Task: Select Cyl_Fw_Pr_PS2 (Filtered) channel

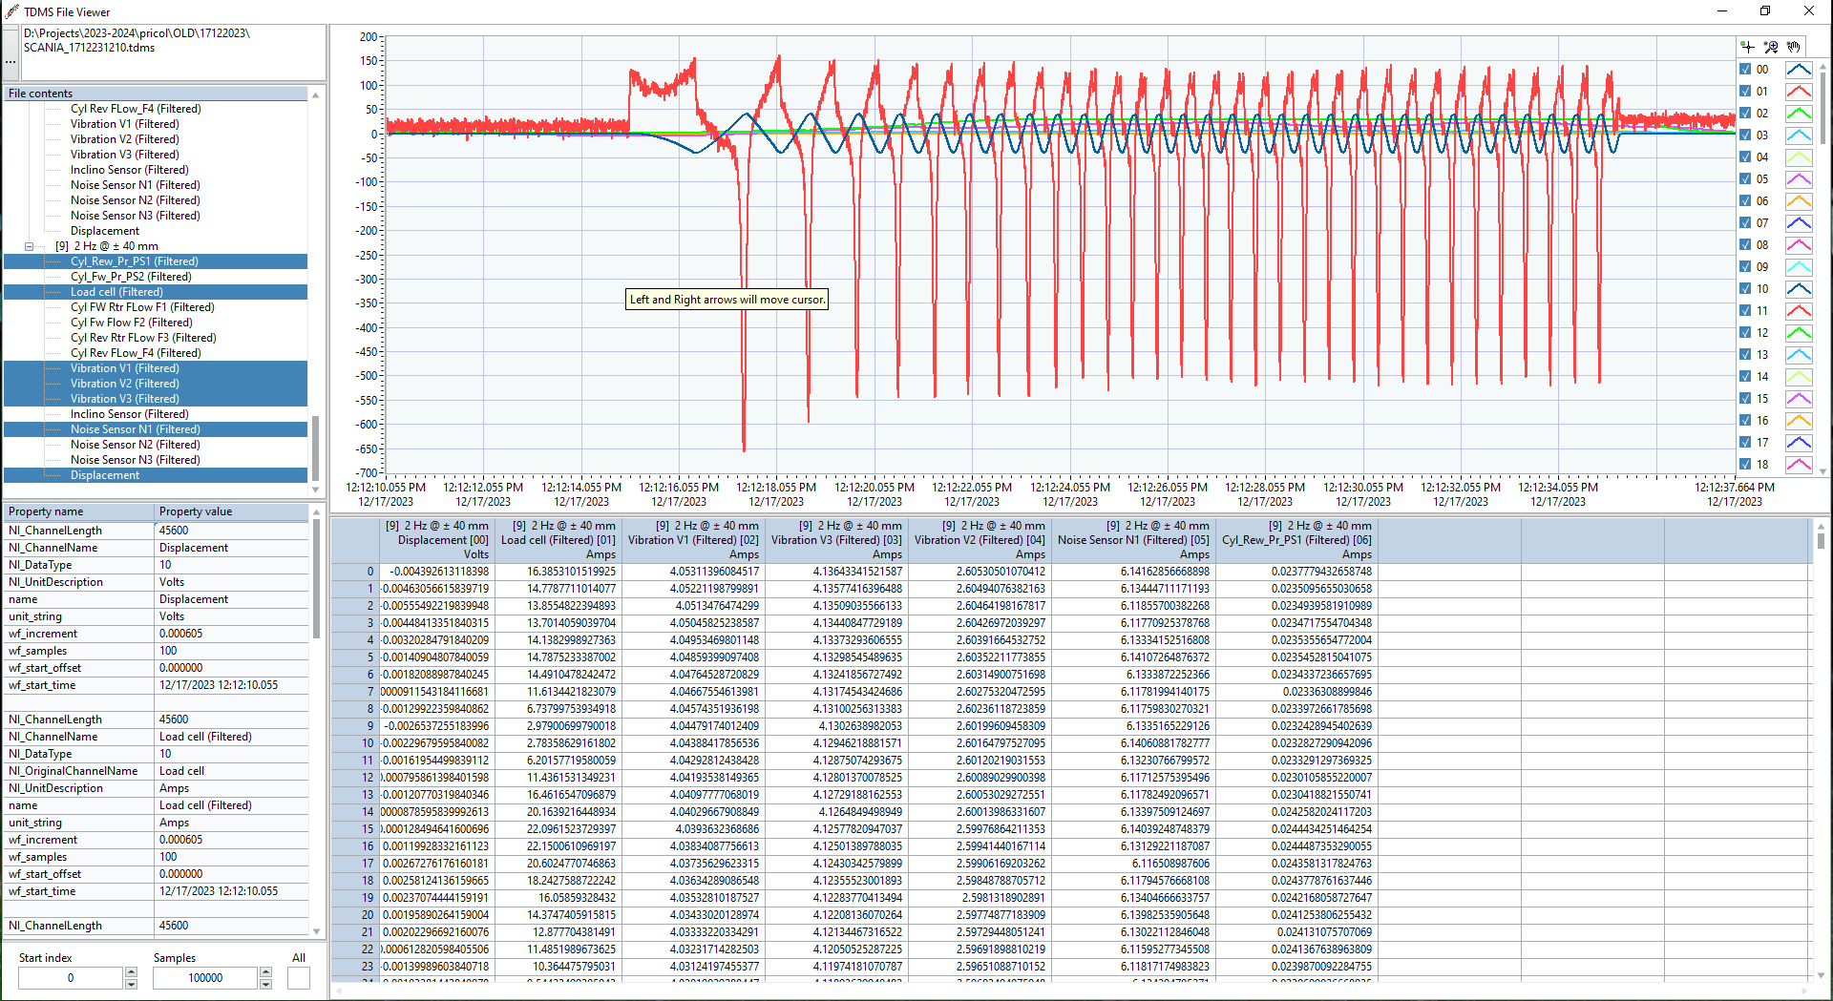Action: click(x=131, y=277)
